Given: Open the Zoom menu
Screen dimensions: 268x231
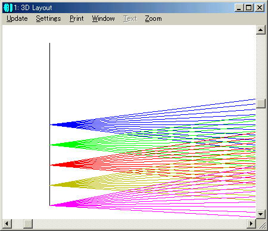Looking at the screenshot, I should (x=153, y=18).
